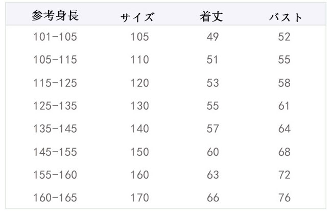Click the 参考身長 column header
Viewport: 332px width, 211px height.
[x=55, y=16]
